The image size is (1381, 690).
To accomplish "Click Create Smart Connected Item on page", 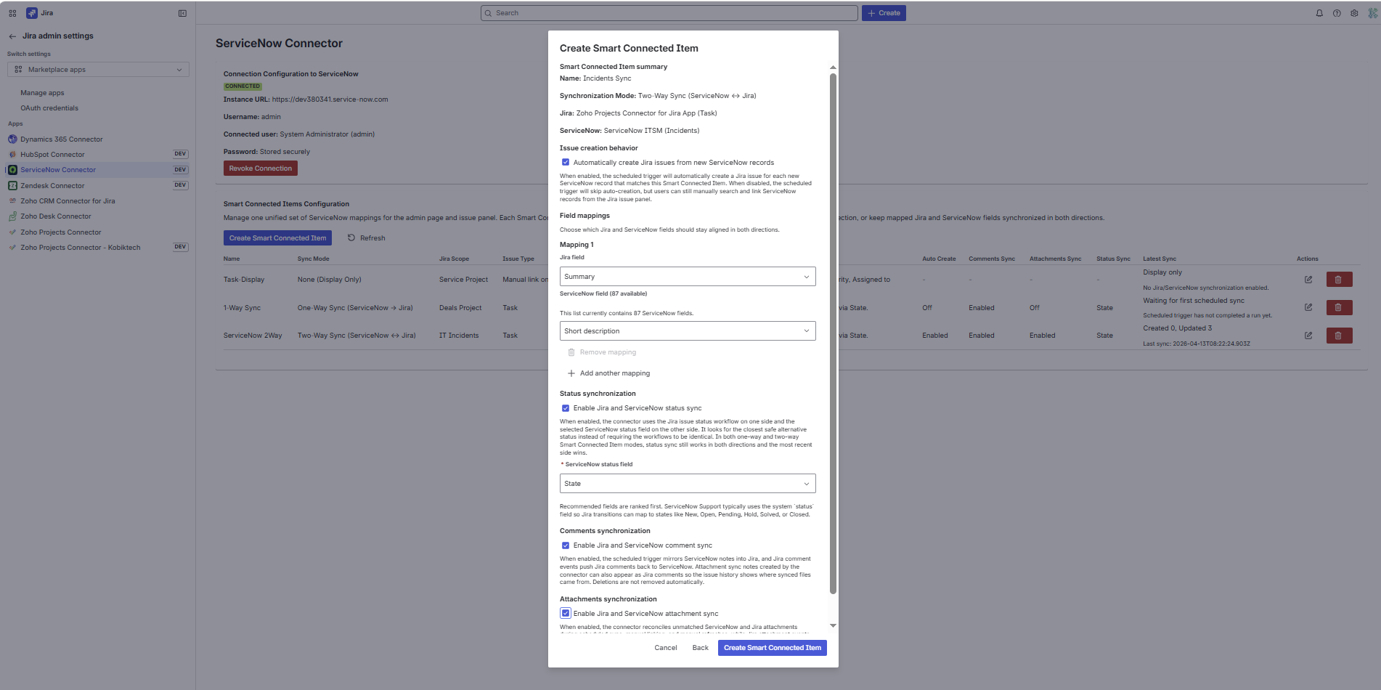I will [x=277, y=238].
